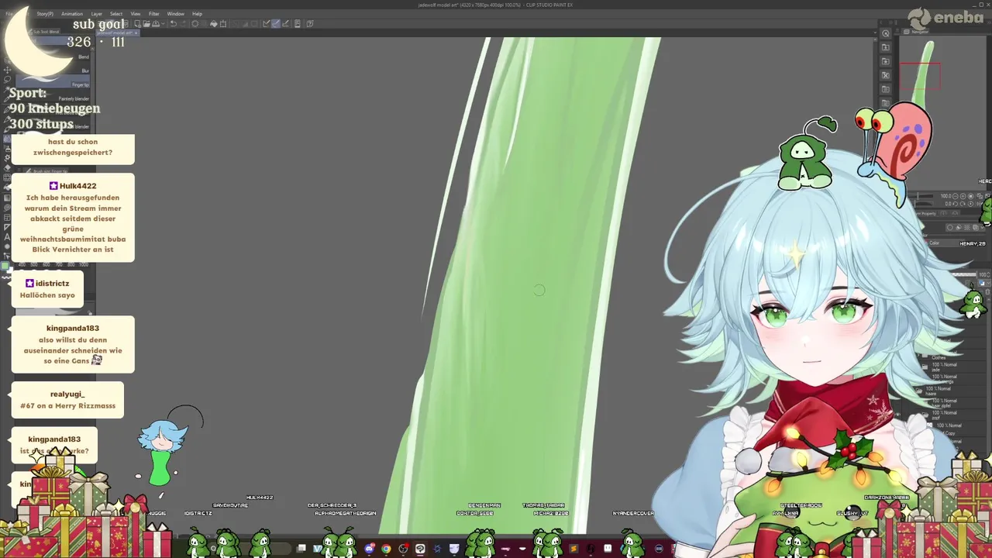Click the Navigator Rotate right icon
The height and width of the screenshot is (558, 992).
tap(963, 204)
